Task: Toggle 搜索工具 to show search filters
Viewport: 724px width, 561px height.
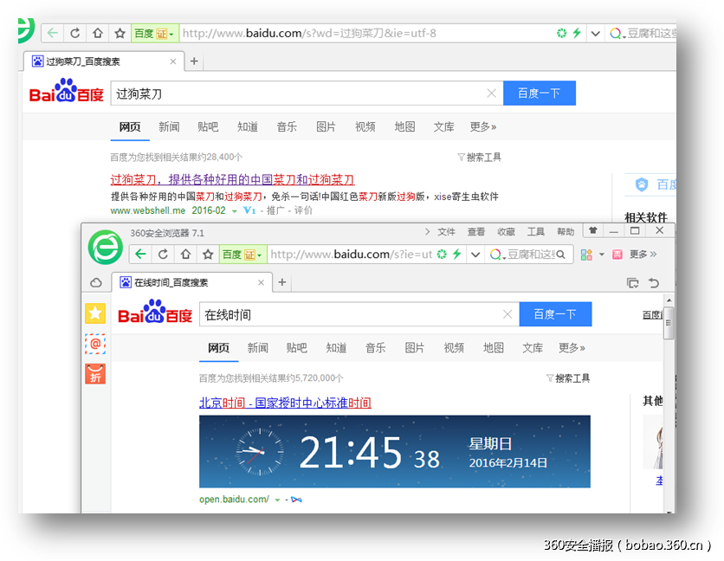Action: (x=572, y=378)
